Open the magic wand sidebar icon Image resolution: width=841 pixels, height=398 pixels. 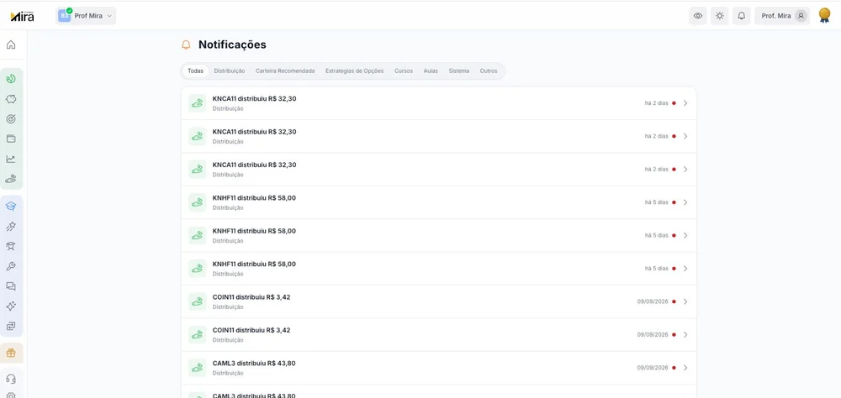[x=11, y=227]
